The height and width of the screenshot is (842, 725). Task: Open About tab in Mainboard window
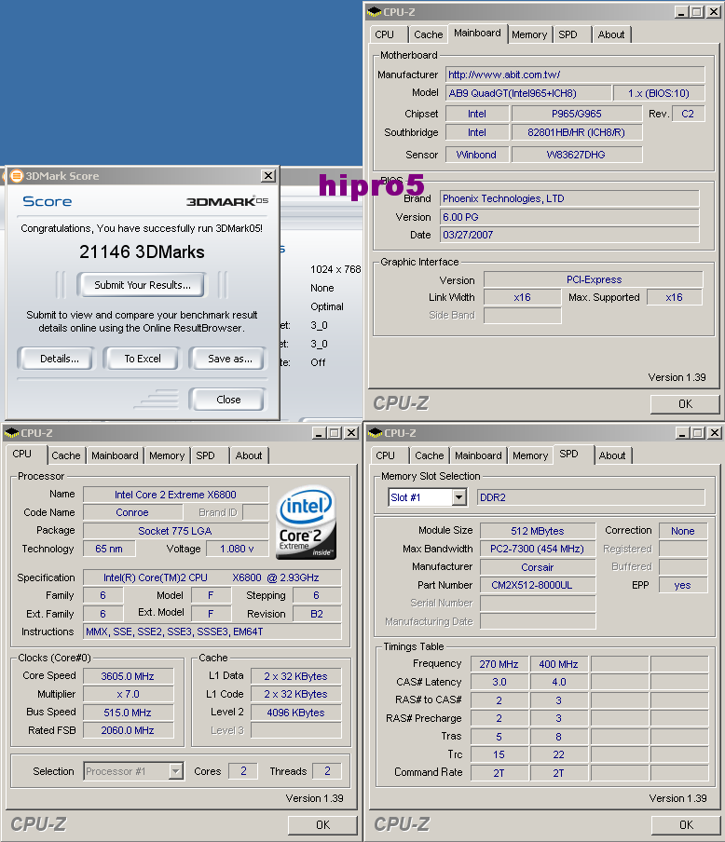(x=611, y=34)
